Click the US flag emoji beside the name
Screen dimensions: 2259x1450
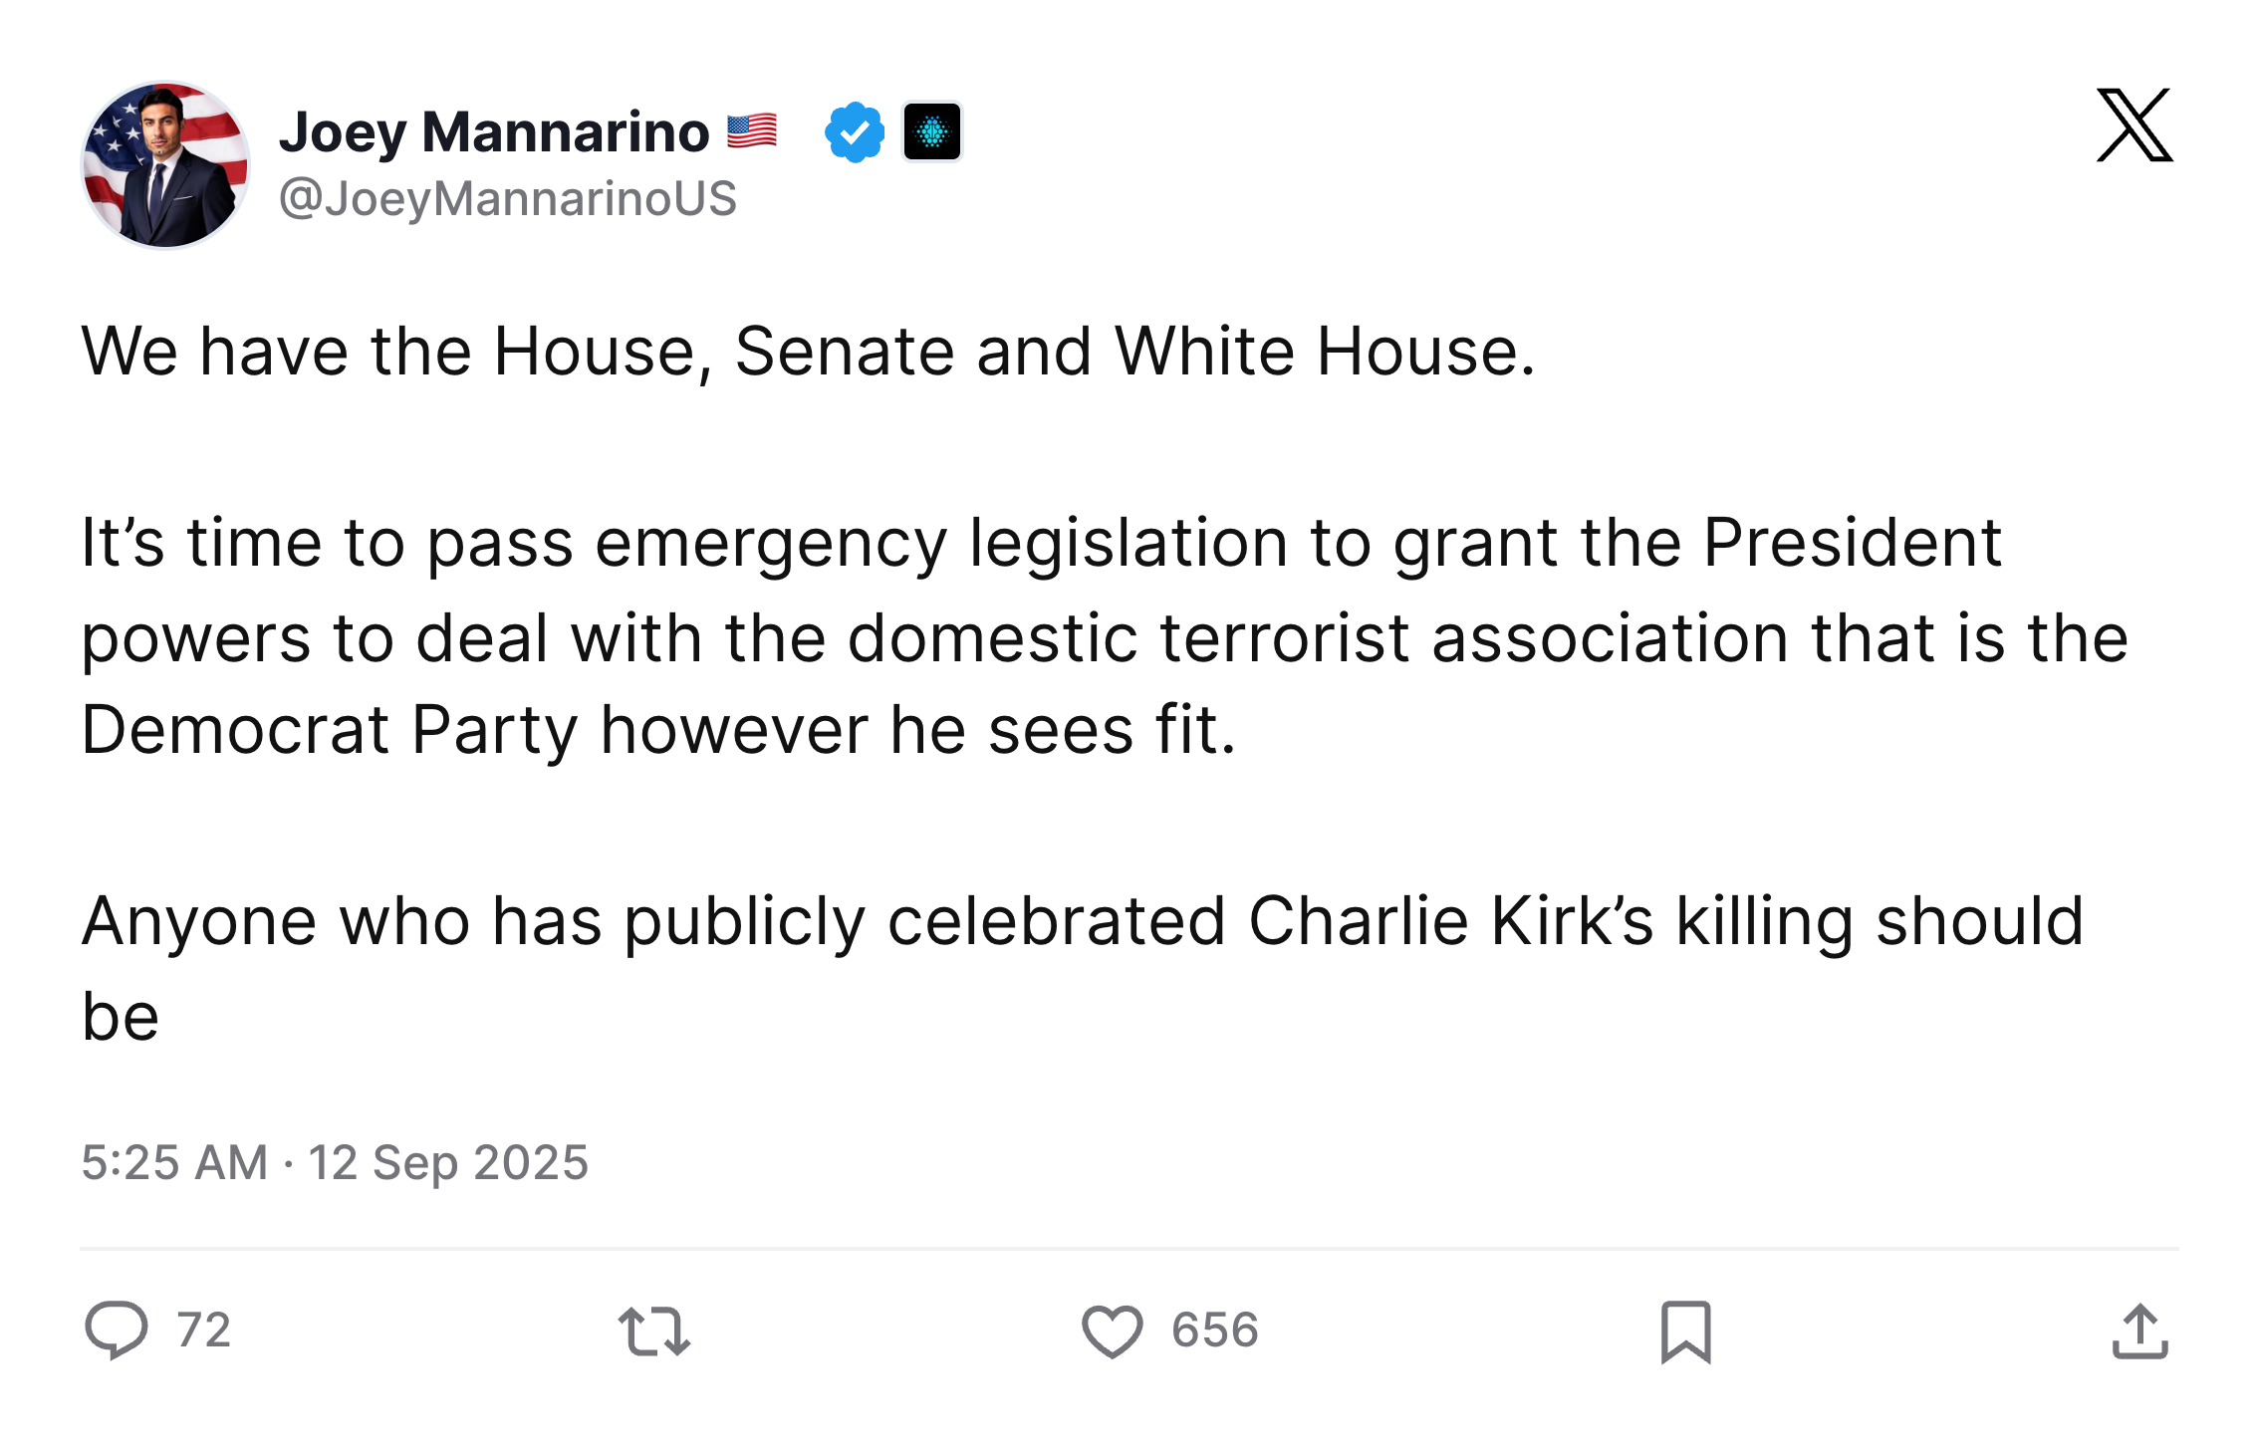point(751,131)
